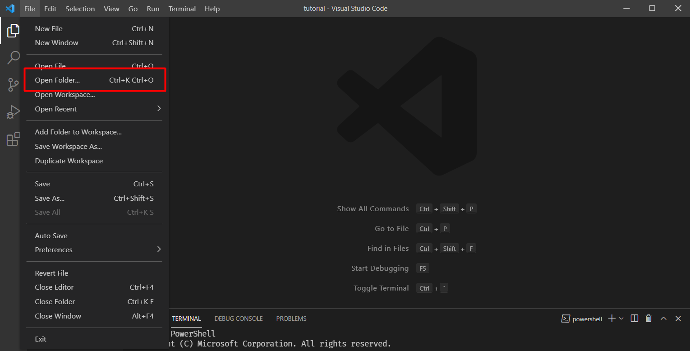Open the Terminal menu
Image resolution: width=690 pixels, height=351 pixels.
coord(182,9)
